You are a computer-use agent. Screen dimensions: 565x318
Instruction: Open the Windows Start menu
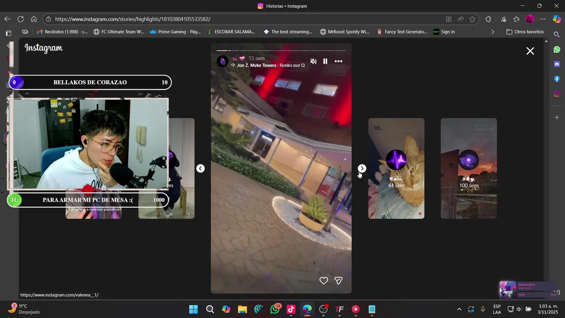pos(193,309)
